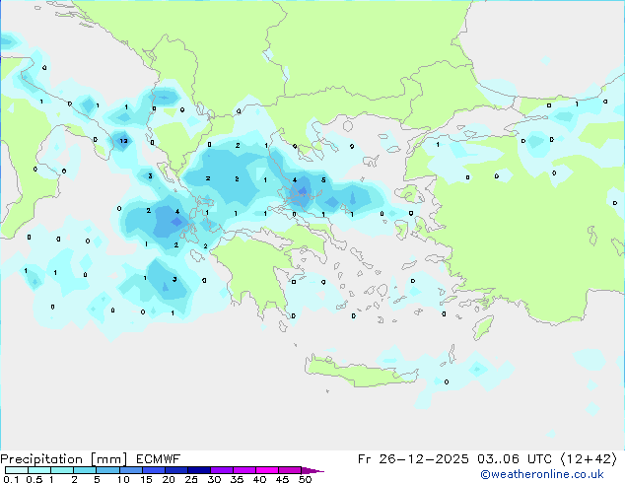The width and height of the screenshot is (625, 483).
Task: Click the legend label '45'
Action: pyautogui.click(x=283, y=479)
